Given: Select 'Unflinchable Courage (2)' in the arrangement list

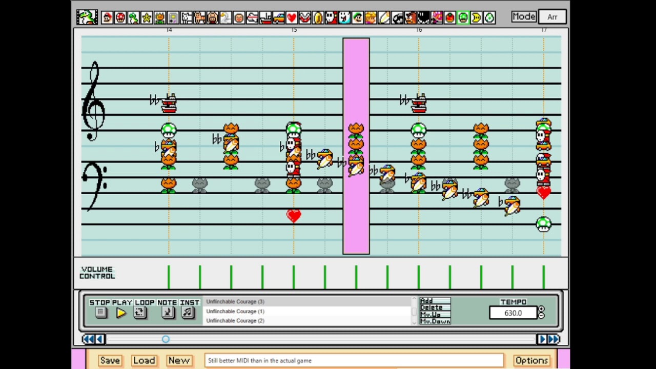Looking at the screenshot, I should click(307, 321).
